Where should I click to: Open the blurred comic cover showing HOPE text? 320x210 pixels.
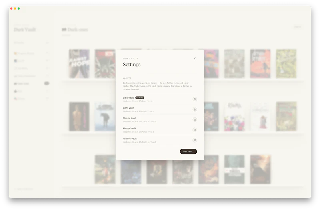pyautogui.click(x=79, y=63)
